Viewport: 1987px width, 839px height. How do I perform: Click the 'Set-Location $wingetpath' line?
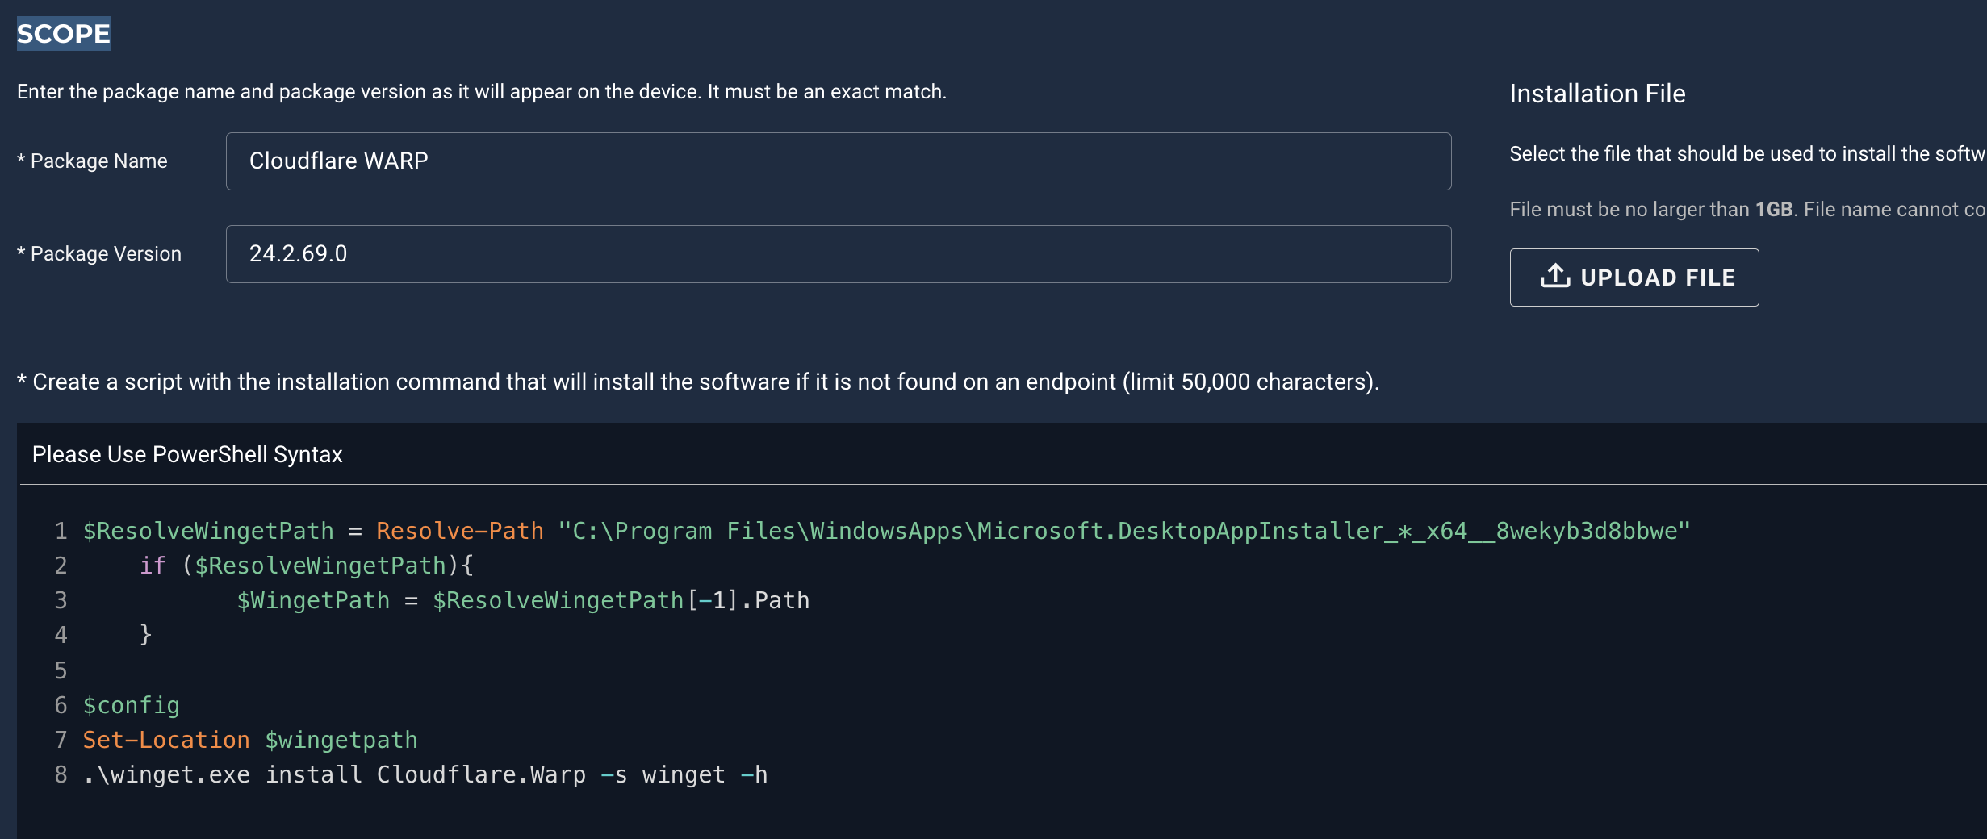(250, 740)
